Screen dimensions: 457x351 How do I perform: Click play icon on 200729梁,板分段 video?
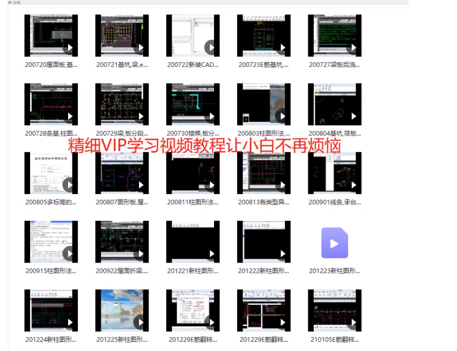pos(139,116)
